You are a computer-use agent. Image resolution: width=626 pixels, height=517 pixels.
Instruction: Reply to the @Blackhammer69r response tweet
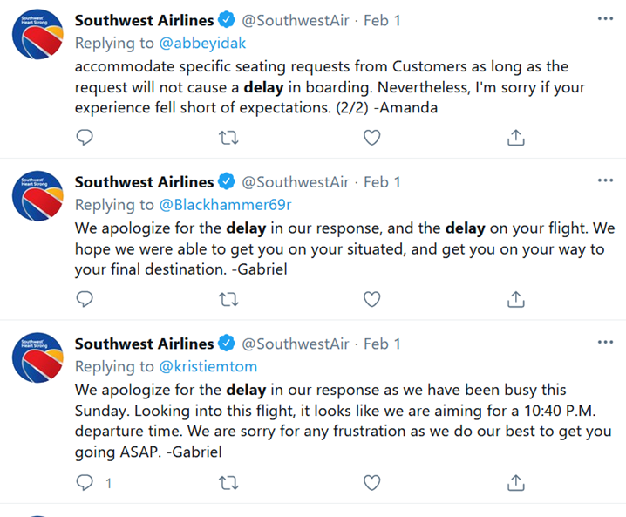pyautogui.click(x=85, y=299)
